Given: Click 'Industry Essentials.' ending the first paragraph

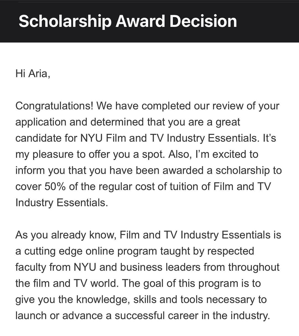Looking at the screenshot, I should [61, 202].
